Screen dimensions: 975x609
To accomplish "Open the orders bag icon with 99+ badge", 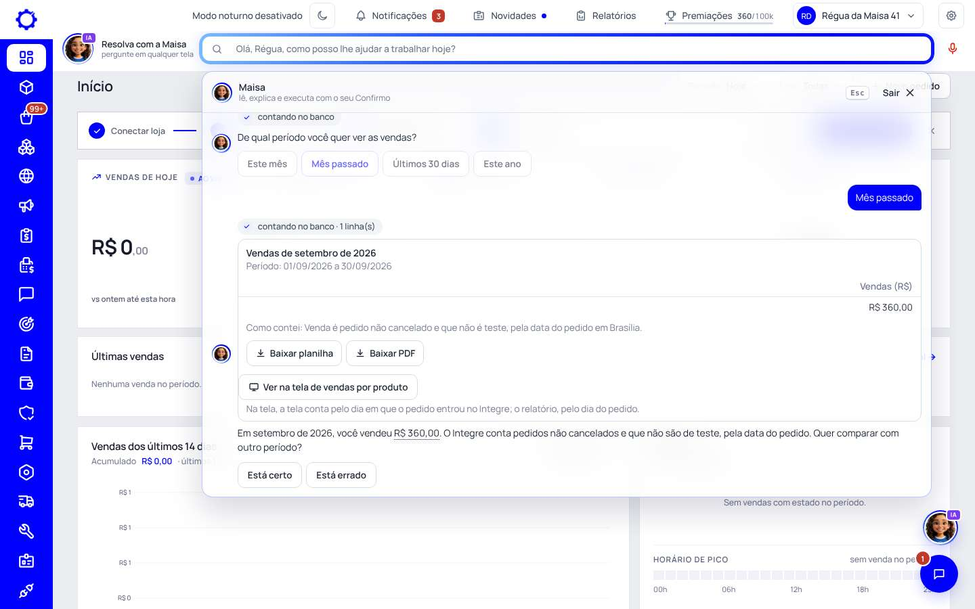I will 26,117.
